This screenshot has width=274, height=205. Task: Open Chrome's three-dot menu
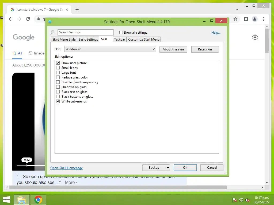(263, 19)
